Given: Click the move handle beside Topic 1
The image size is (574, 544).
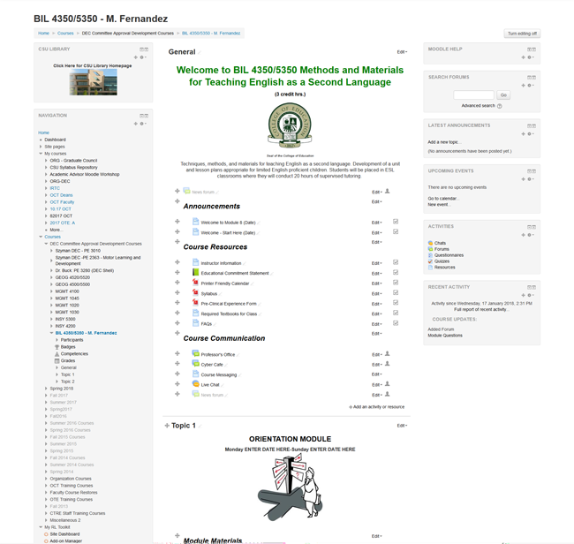Looking at the screenshot, I should point(167,426).
